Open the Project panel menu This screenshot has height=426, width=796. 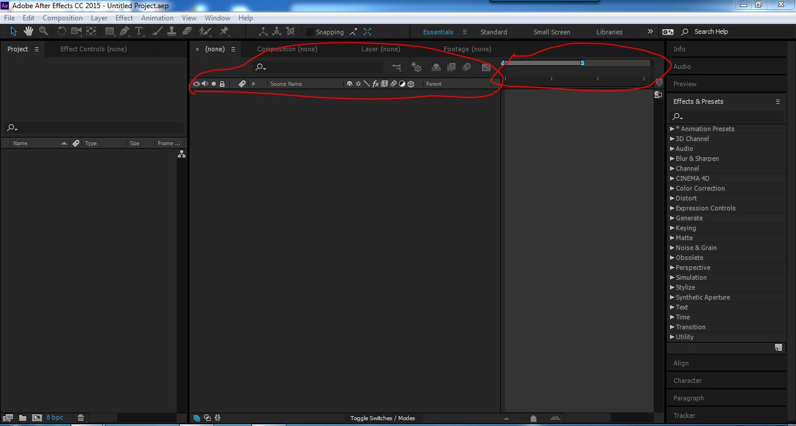pyautogui.click(x=36, y=49)
